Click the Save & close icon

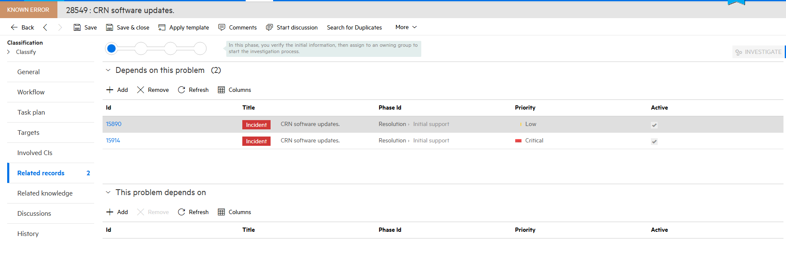click(110, 27)
